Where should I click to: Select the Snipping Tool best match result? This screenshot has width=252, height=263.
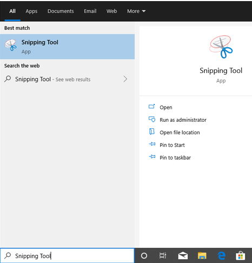67,47
